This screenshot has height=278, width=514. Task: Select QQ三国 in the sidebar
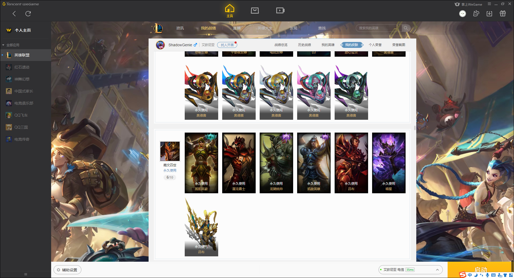(x=25, y=127)
